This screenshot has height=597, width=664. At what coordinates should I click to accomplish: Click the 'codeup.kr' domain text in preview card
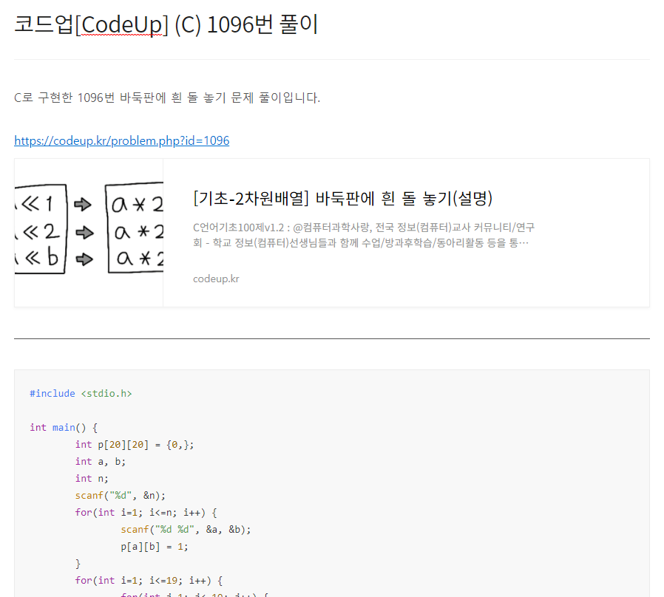[216, 279]
